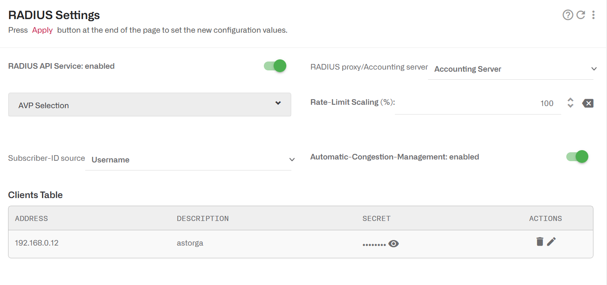Edit the astorga client with pencil icon
Viewport: 607px width, 285px height.
click(551, 241)
